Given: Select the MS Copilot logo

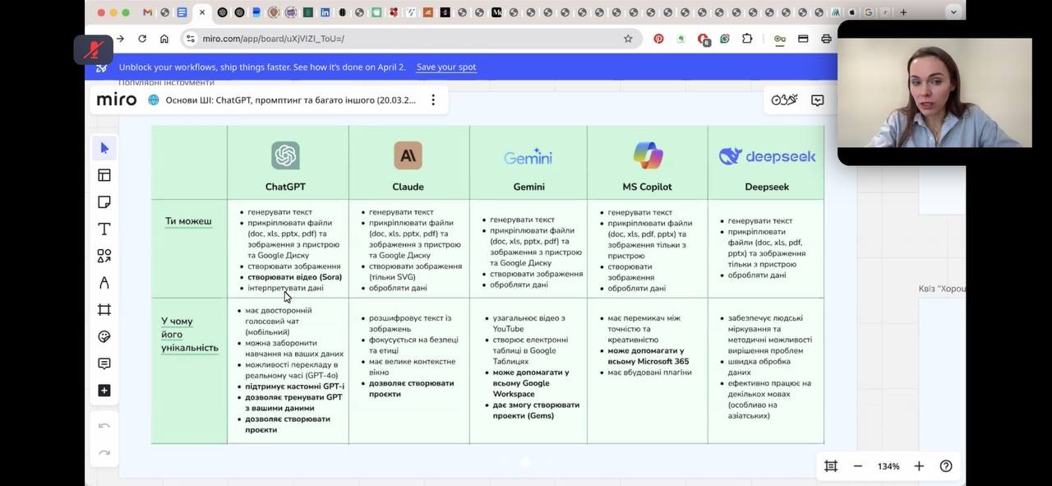Looking at the screenshot, I should coord(648,155).
